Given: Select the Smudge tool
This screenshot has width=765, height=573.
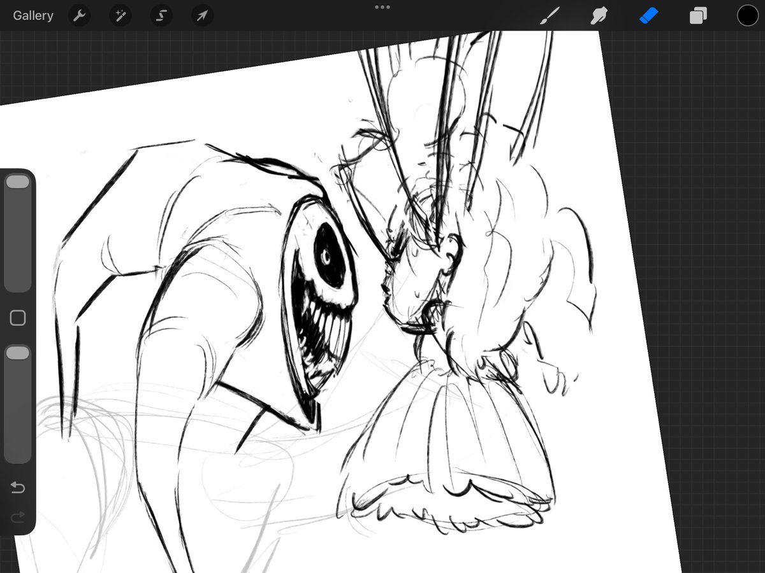Looking at the screenshot, I should pos(598,16).
